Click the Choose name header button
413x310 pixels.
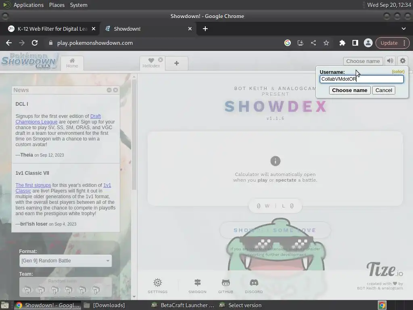pyautogui.click(x=363, y=61)
